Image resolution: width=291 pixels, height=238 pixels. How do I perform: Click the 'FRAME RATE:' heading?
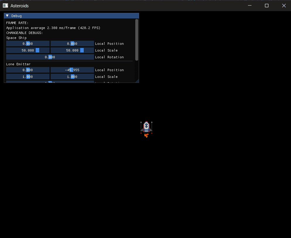[x=17, y=23]
